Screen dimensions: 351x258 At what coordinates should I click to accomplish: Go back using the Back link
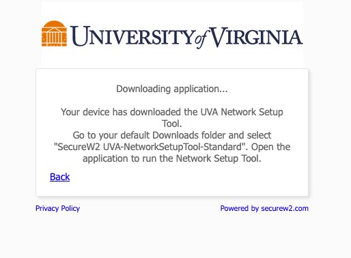(x=59, y=177)
